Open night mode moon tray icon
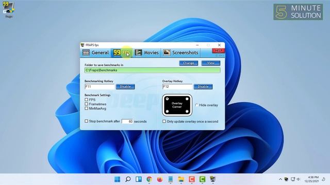This screenshot has height=185, width=330. point(323,179)
